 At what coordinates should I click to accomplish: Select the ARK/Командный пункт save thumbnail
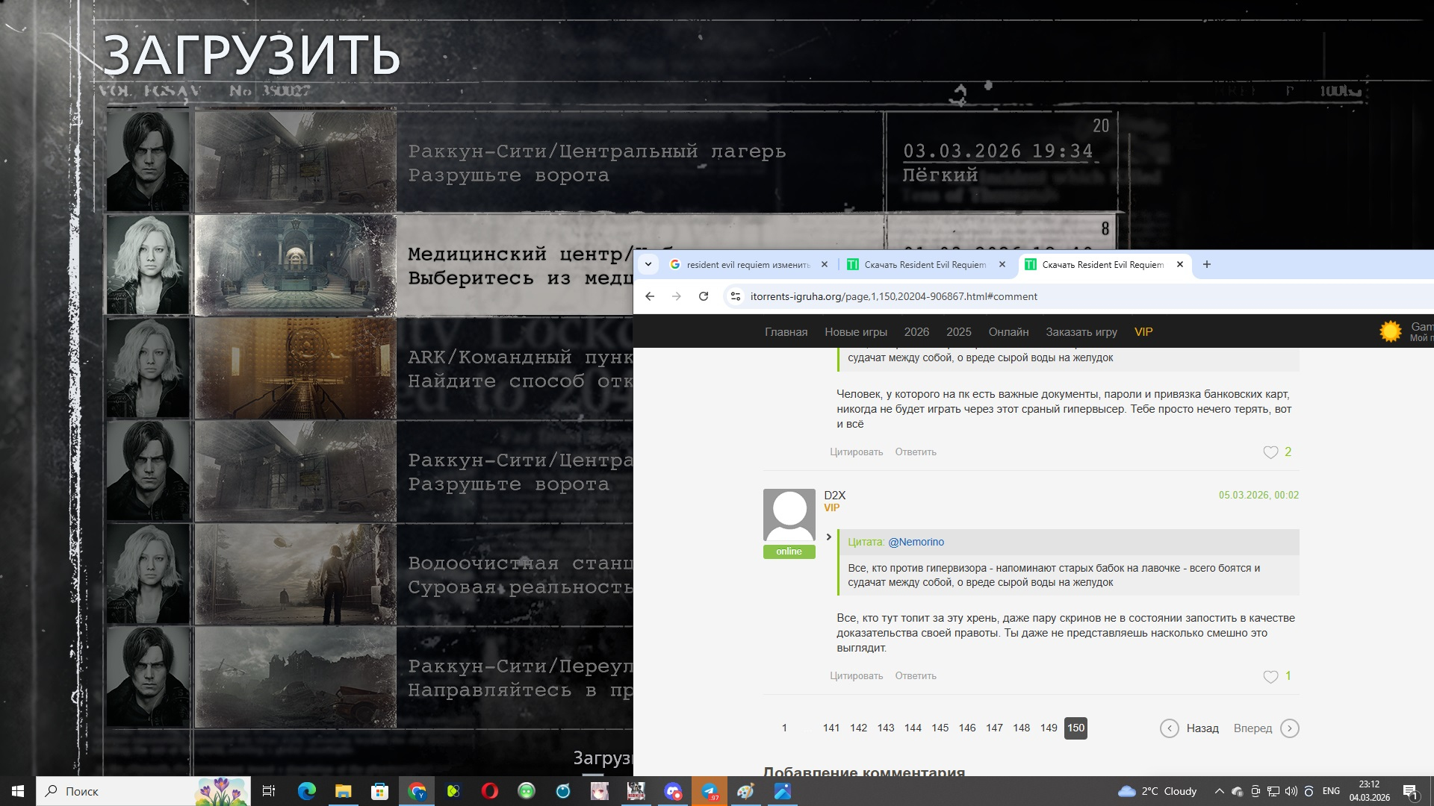(x=296, y=369)
